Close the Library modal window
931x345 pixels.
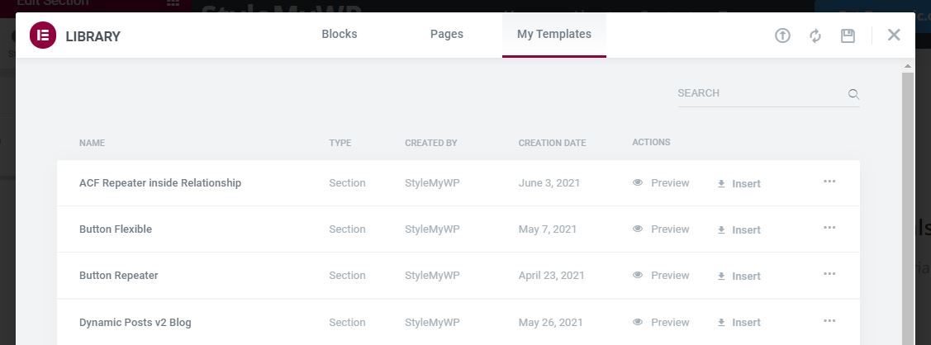coord(894,35)
